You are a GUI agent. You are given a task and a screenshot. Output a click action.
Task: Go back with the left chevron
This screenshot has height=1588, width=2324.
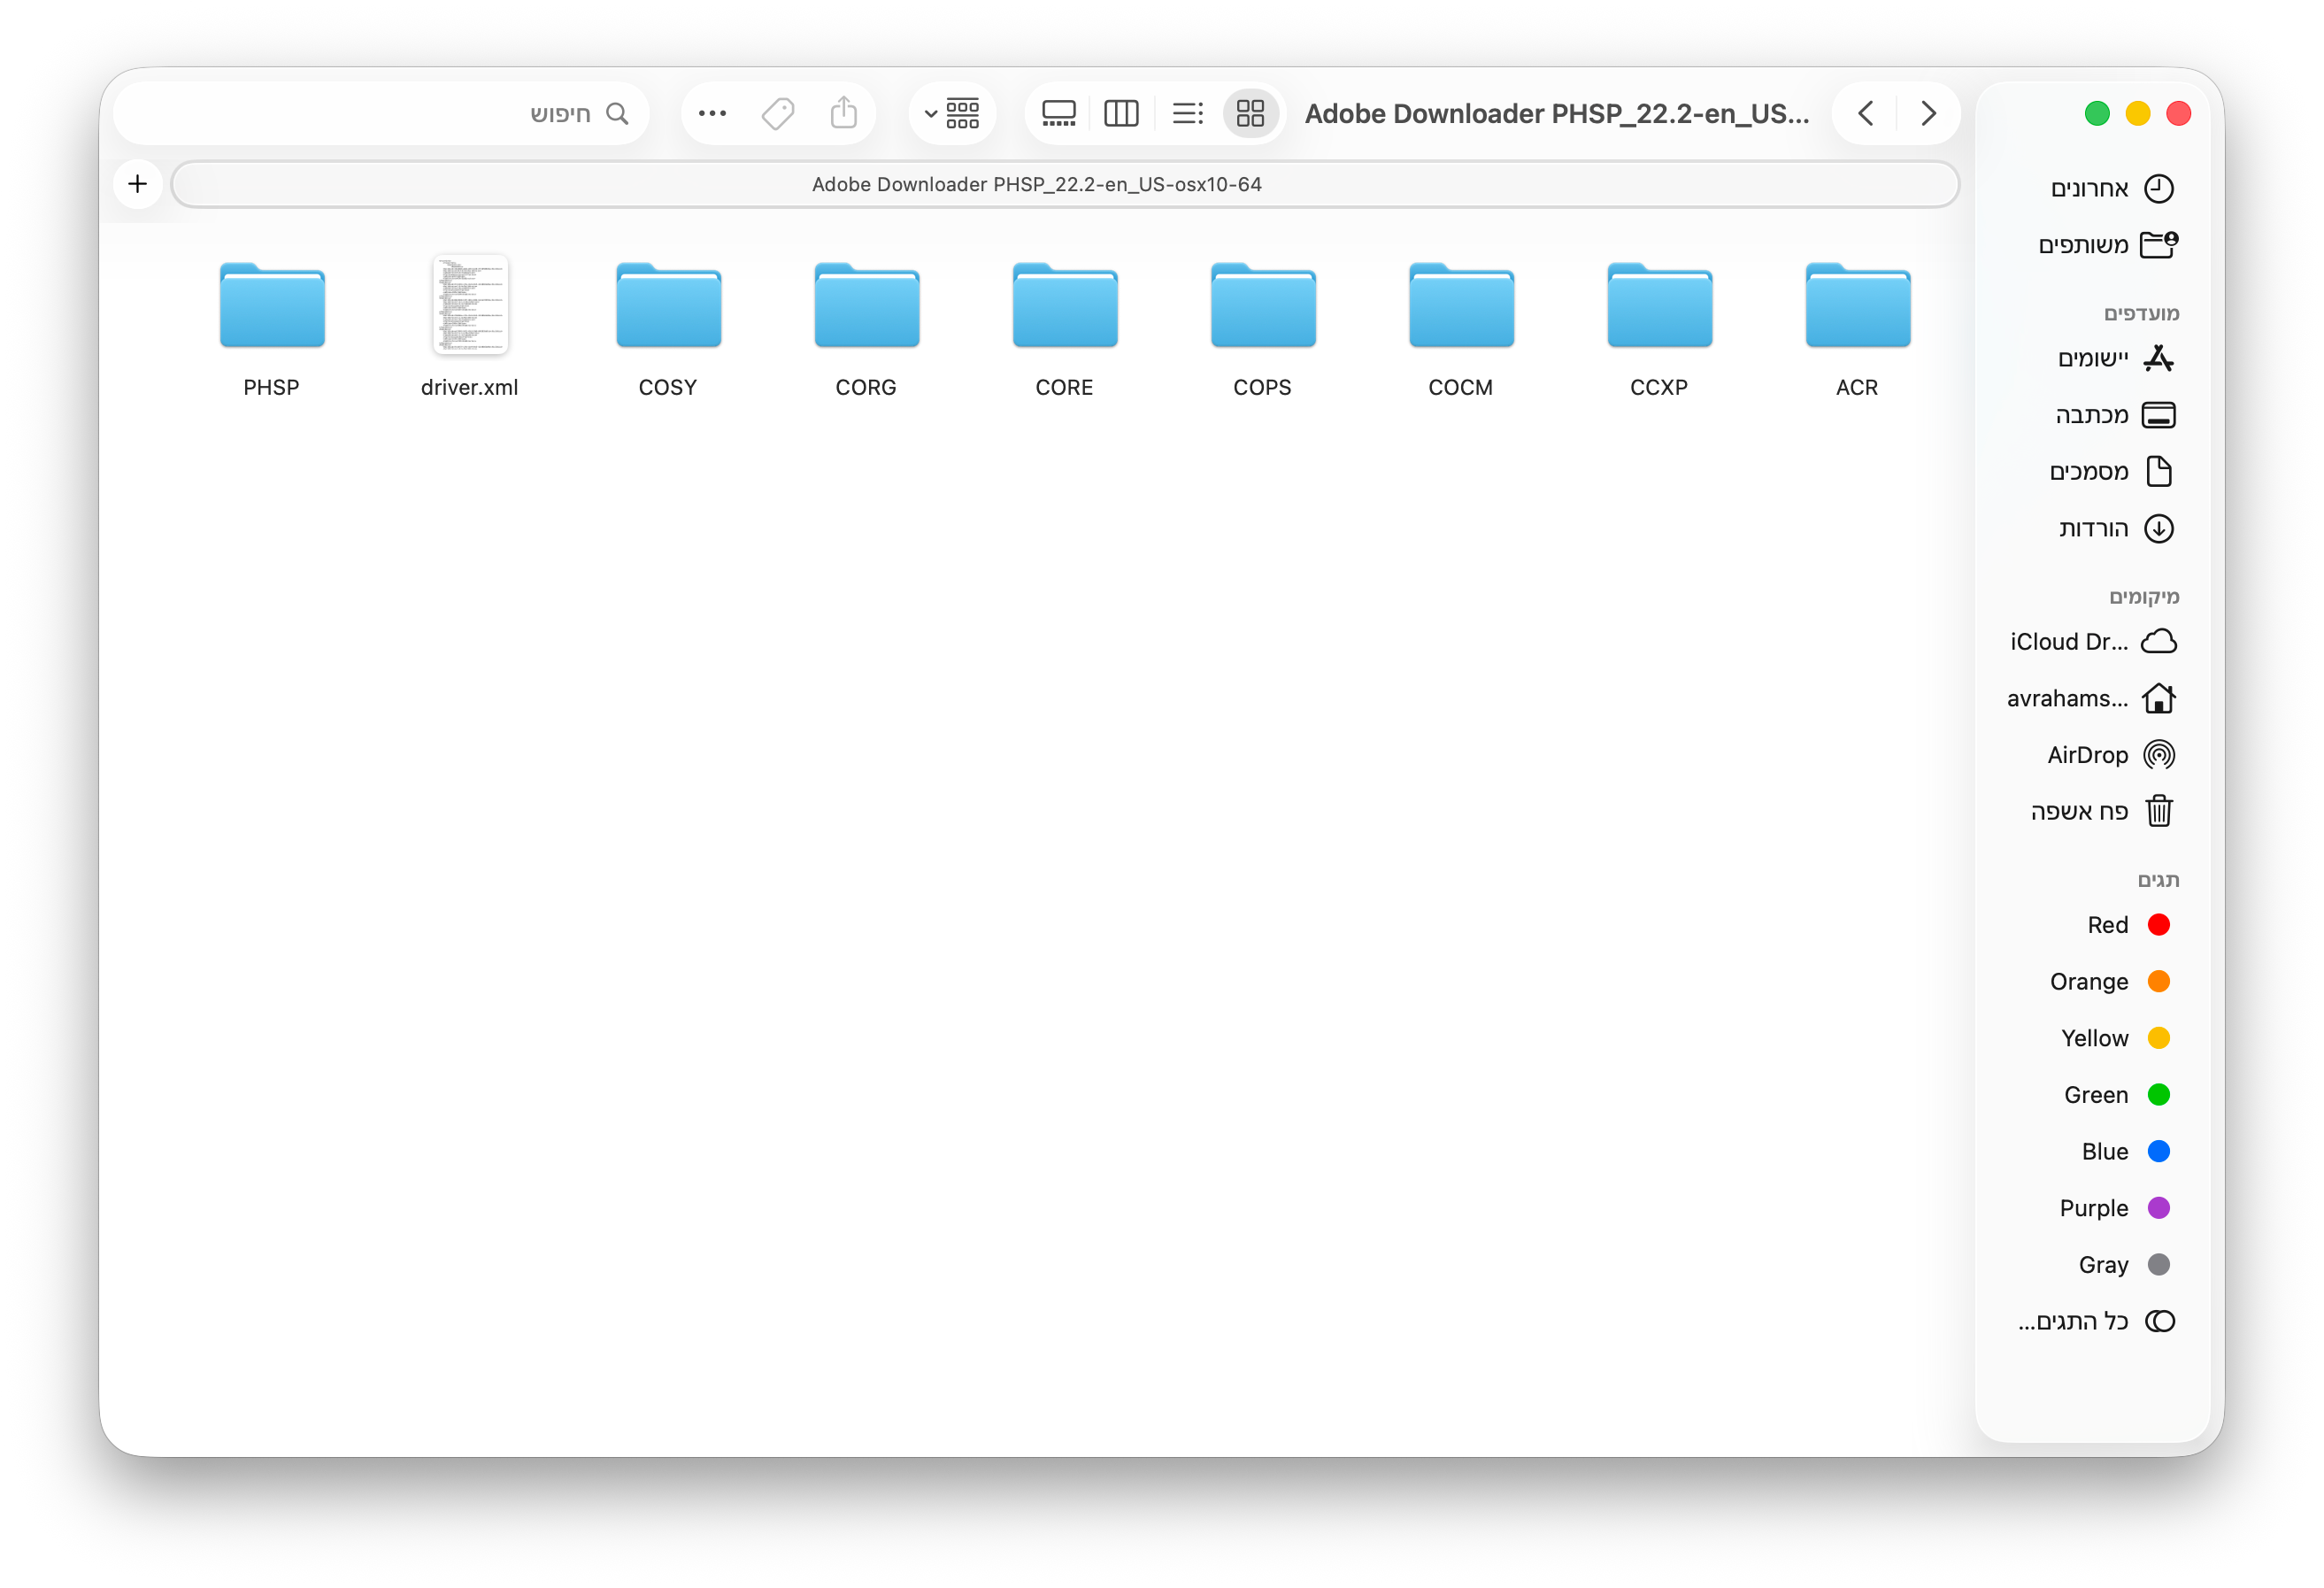point(1866,114)
